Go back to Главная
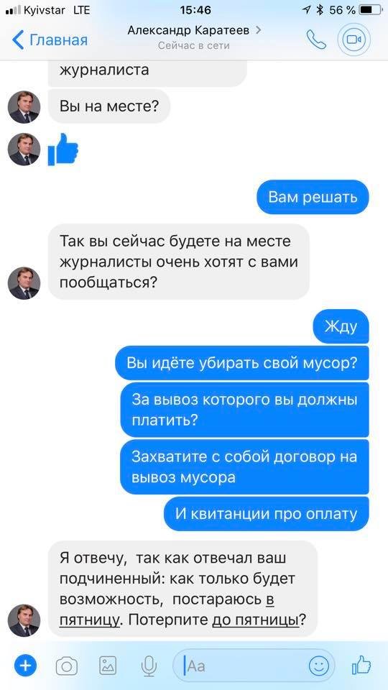Image resolution: width=388 pixels, height=690 pixels. pyautogui.click(x=50, y=40)
